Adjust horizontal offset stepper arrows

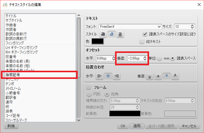(114, 58)
